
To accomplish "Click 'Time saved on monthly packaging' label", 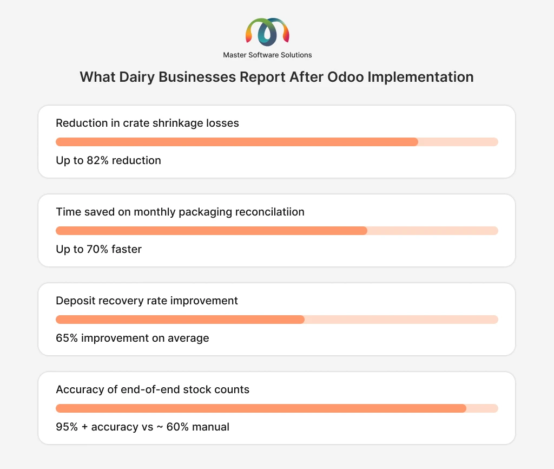I will tap(180, 212).
